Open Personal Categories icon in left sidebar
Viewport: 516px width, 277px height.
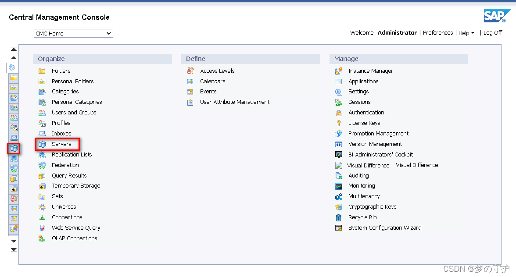point(14,108)
